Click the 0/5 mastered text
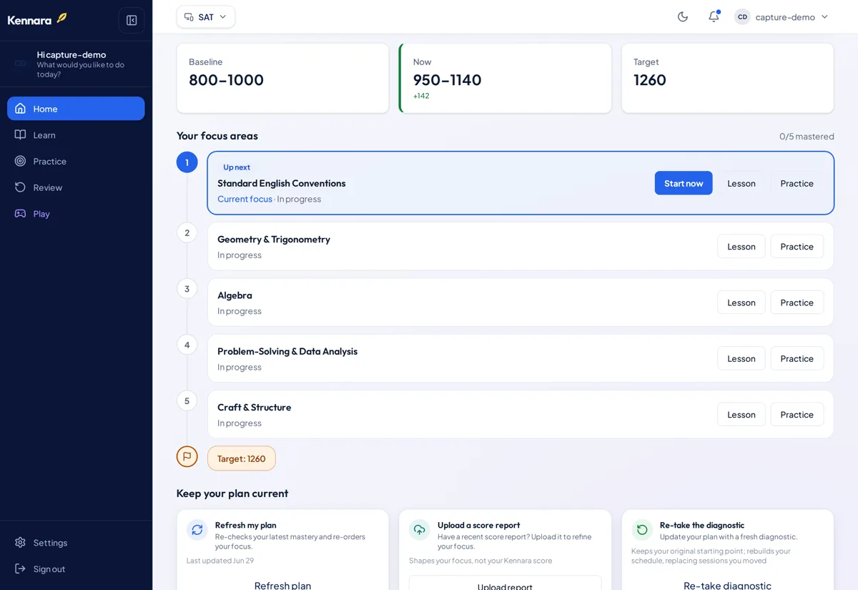The height and width of the screenshot is (590, 858). pos(807,136)
